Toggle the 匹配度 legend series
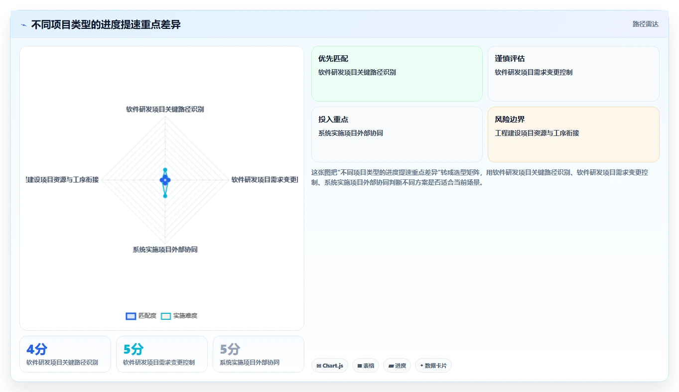This screenshot has height=392, width=679. tap(141, 316)
